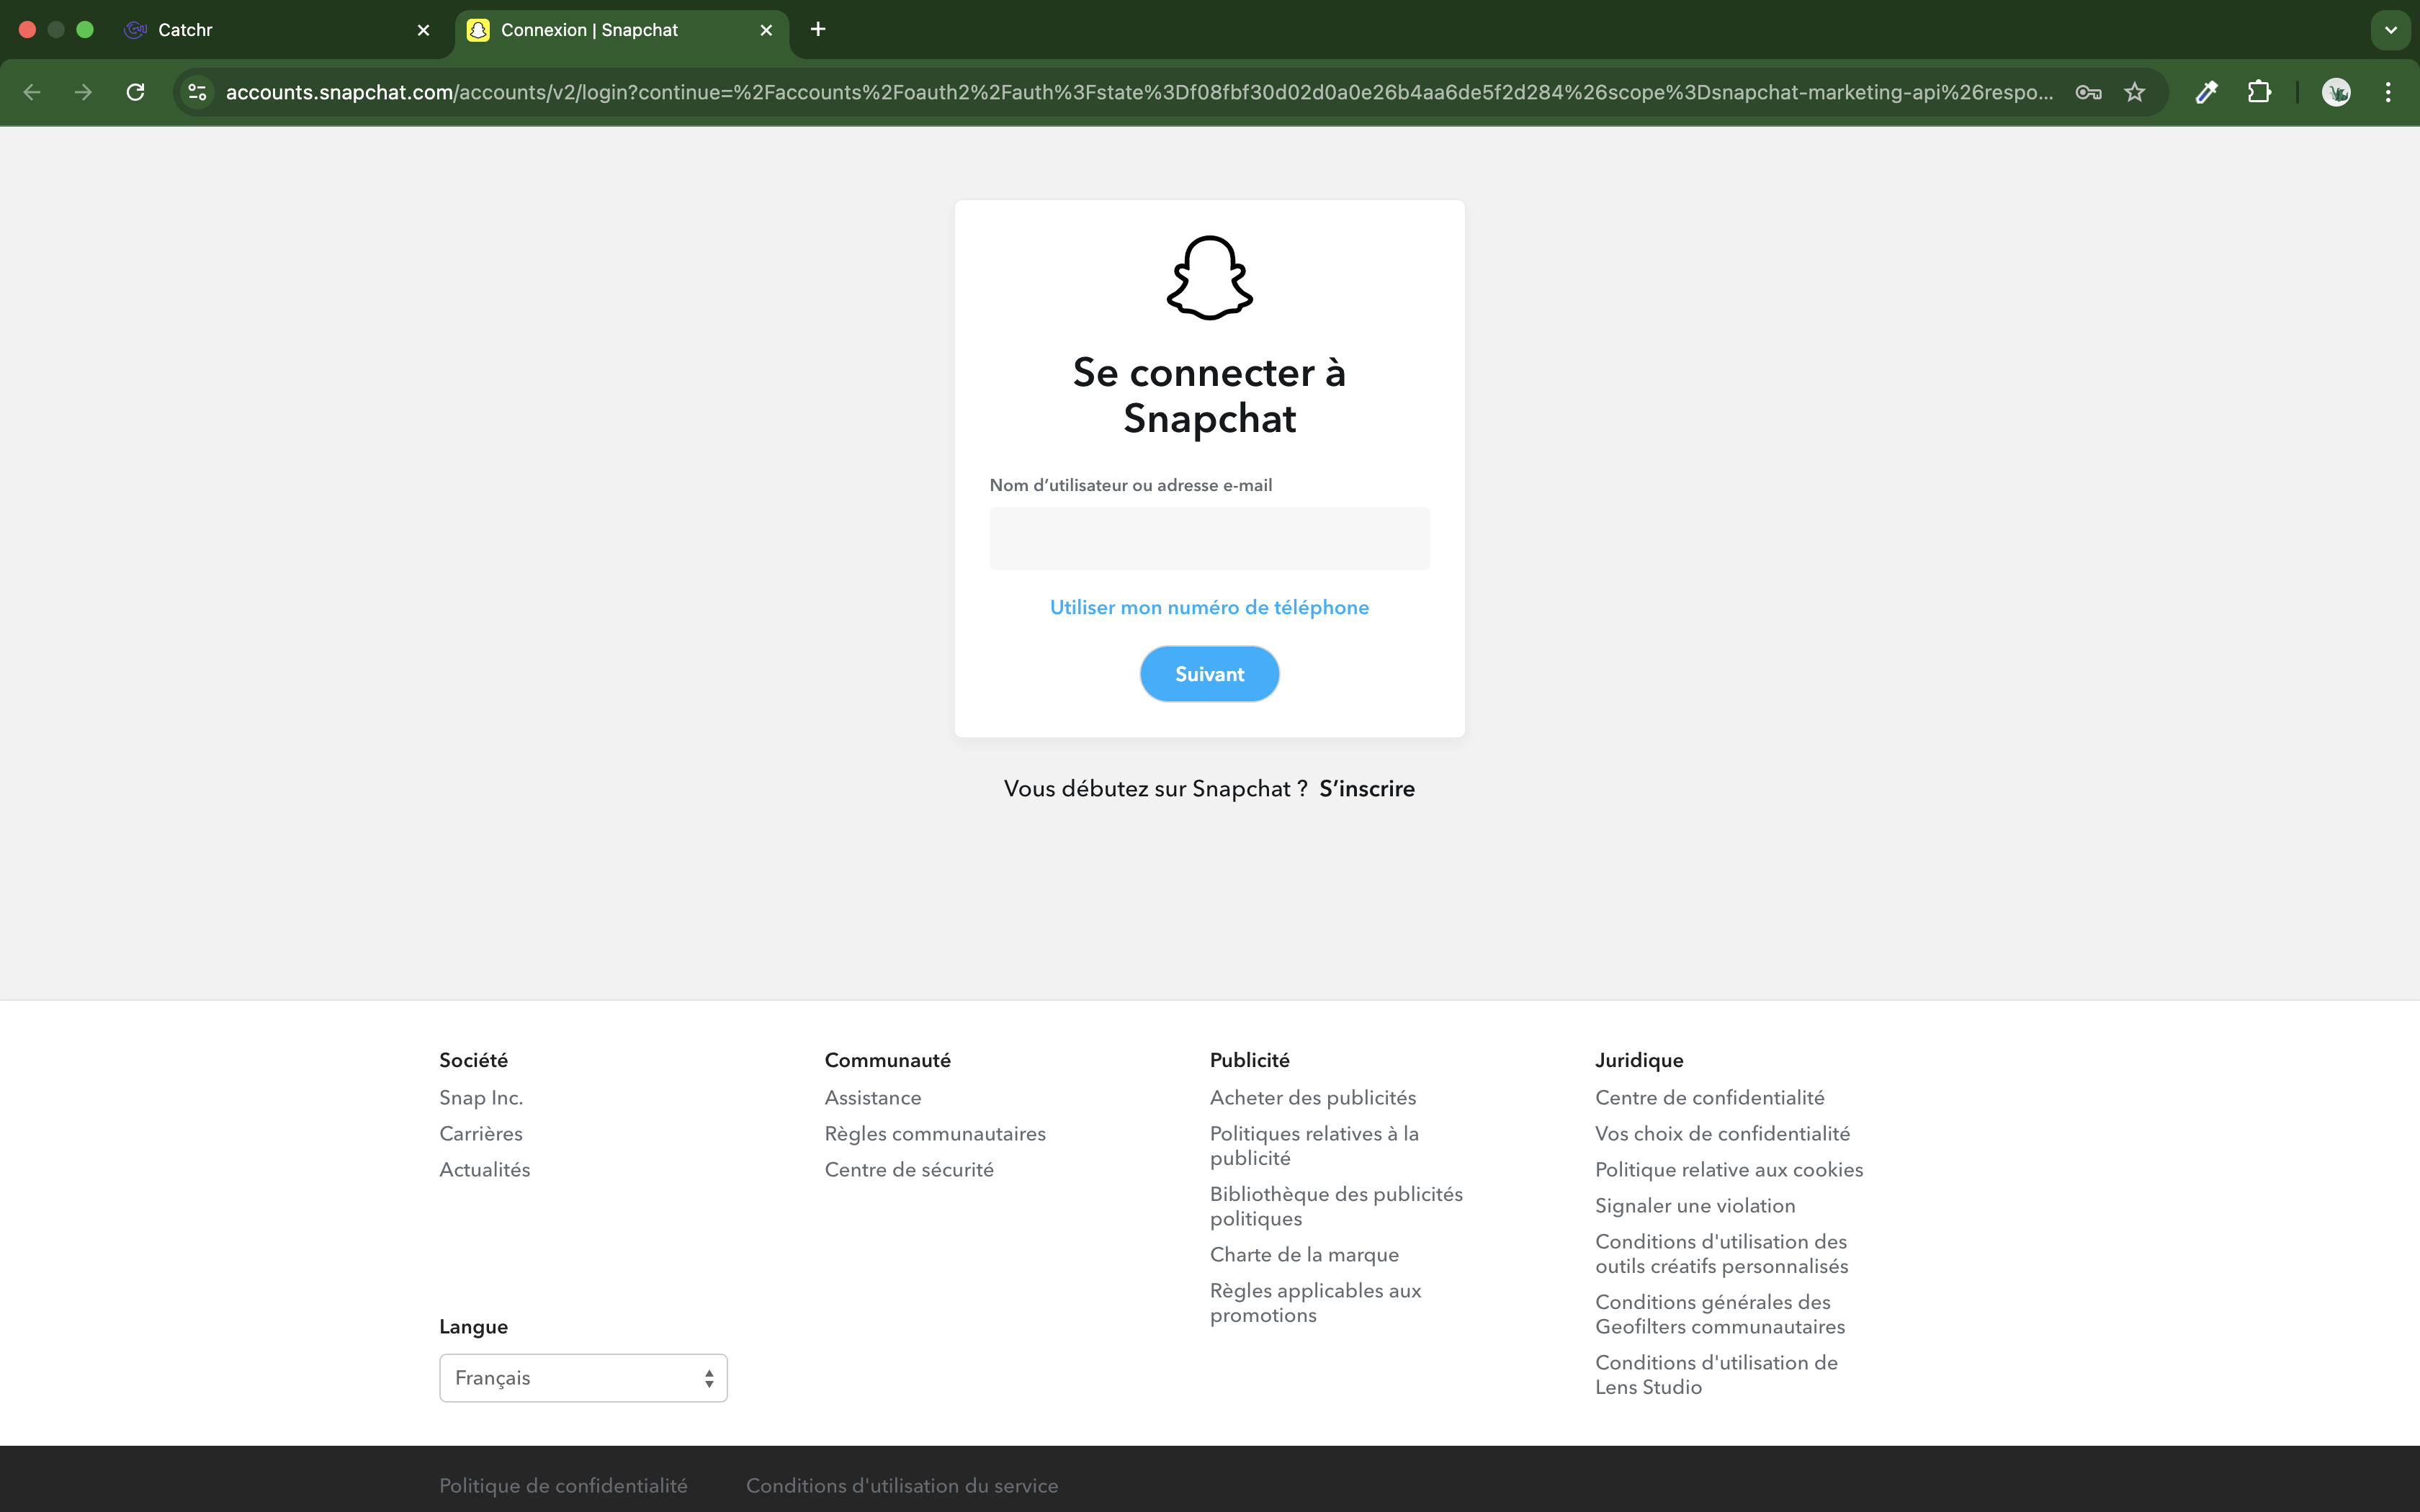Open the eyedropper extension icon

[x=2207, y=92]
